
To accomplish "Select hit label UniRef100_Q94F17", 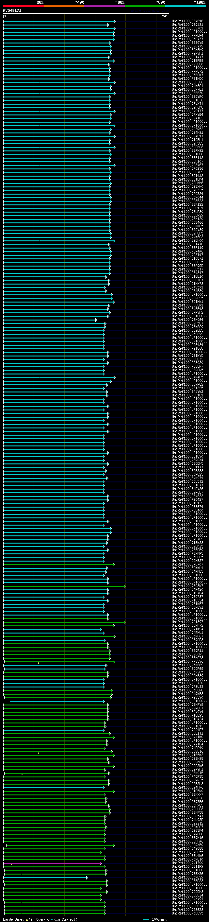I will click(187, 136).
